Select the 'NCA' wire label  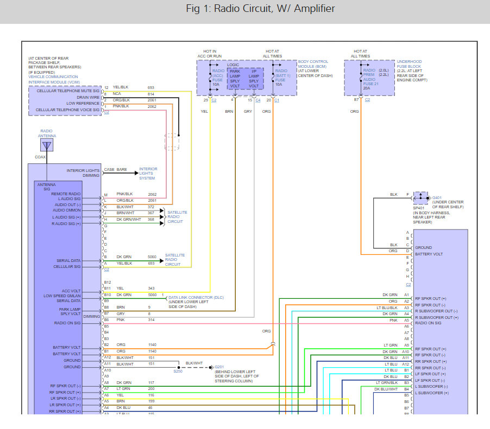coord(117,94)
